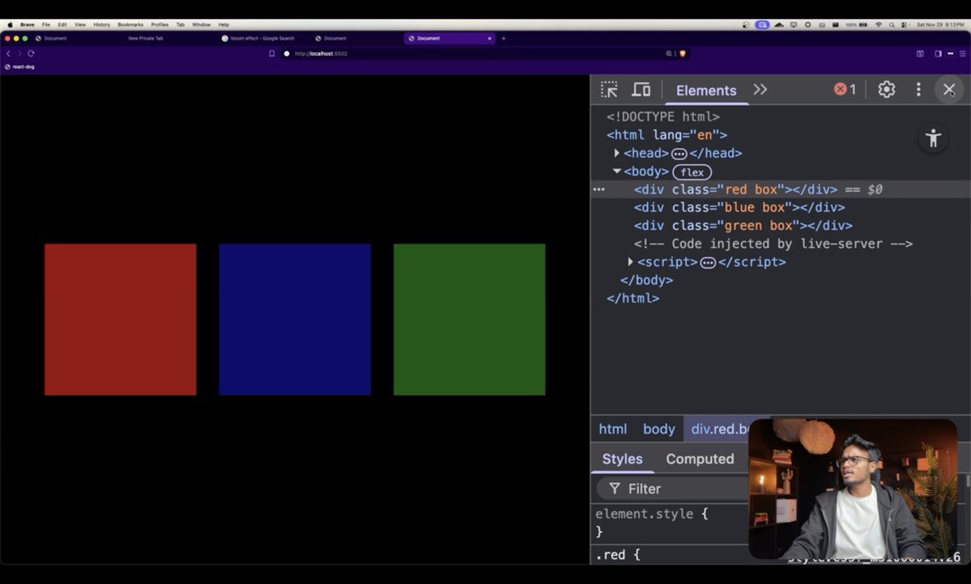Screen dimensions: 971x584
Task: Select the div class red box DOM node
Action: coord(735,190)
